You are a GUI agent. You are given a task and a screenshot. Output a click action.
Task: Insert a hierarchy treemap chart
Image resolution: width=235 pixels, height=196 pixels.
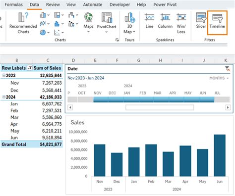pyautogui.click(x=57, y=15)
